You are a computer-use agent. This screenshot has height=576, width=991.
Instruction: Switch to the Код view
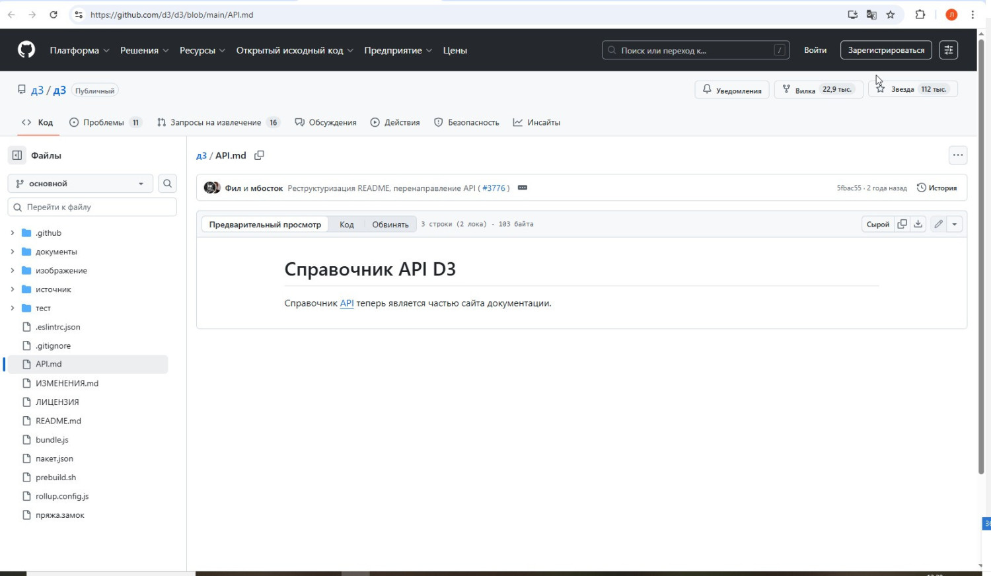coord(346,225)
